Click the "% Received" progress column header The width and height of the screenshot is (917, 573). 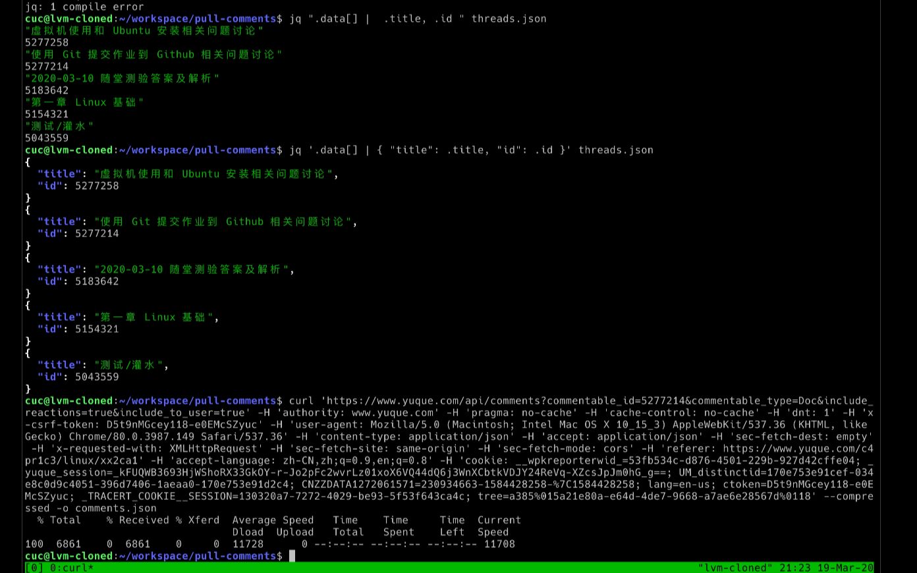138,520
